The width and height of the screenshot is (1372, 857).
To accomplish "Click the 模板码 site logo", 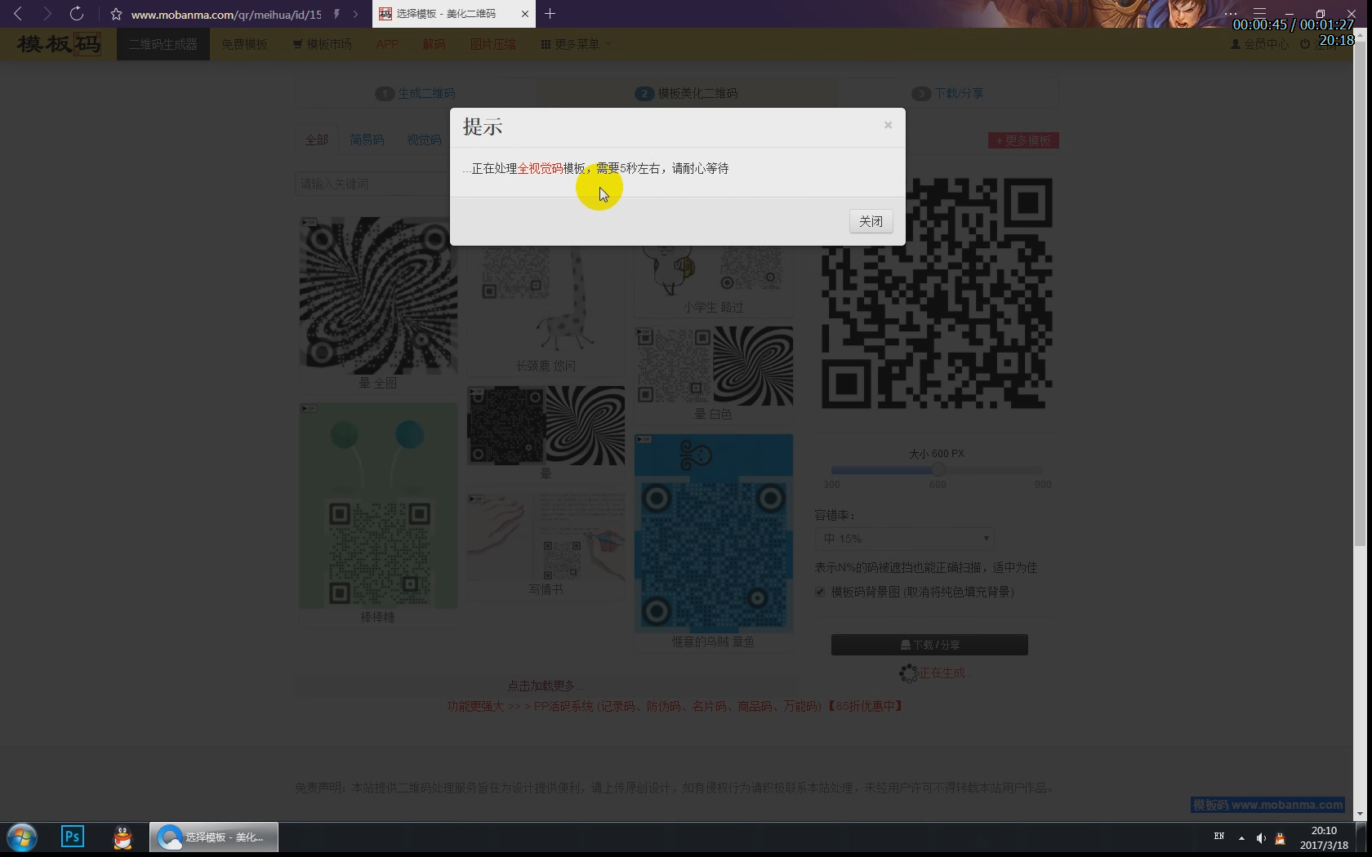I will (x=59, y=44).
